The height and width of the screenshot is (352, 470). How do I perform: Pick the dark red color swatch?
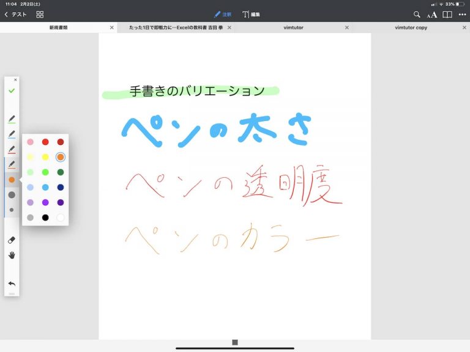(61, 142)
